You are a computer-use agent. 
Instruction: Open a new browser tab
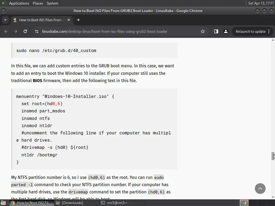tap(78, 20)
